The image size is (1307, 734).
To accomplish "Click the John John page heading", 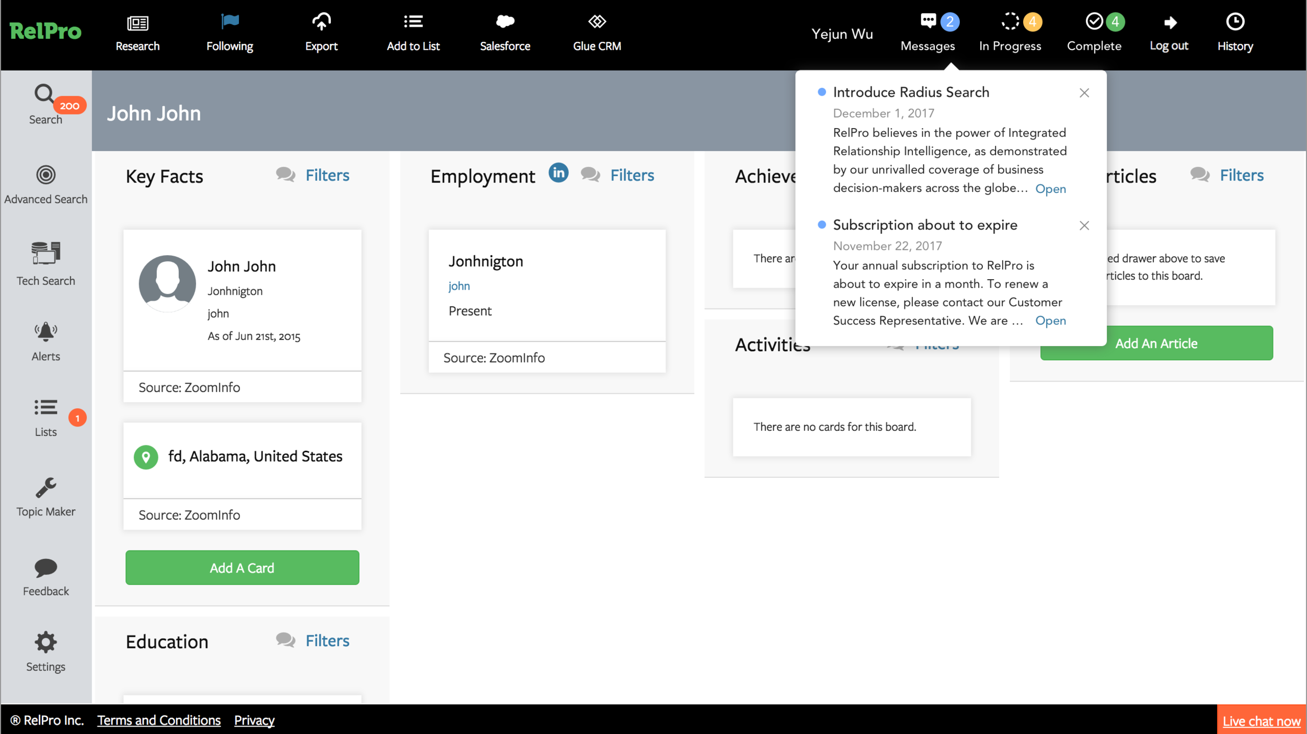I will tap(154, 113).
